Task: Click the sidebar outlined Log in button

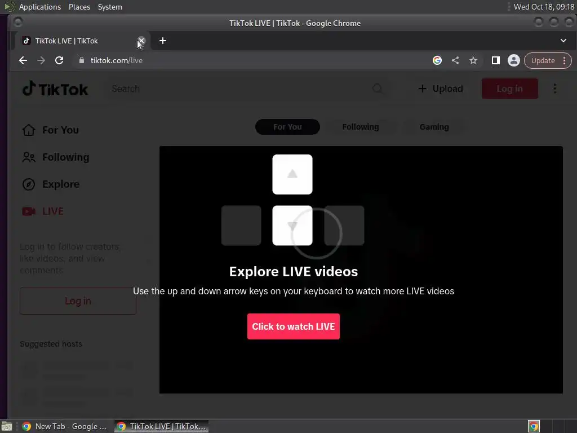Action: (x=78, y=301)
